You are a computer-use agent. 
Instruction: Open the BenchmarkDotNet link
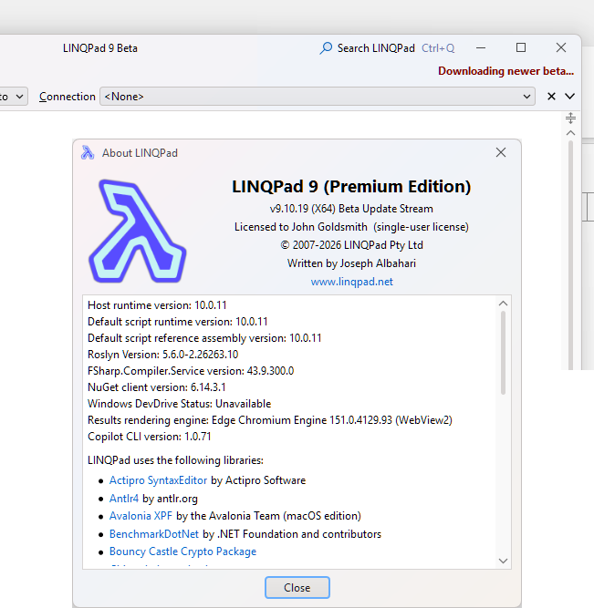[x=153, y=534]
